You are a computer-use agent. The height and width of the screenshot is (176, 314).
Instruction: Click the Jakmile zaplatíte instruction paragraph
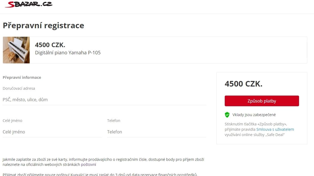103,162
